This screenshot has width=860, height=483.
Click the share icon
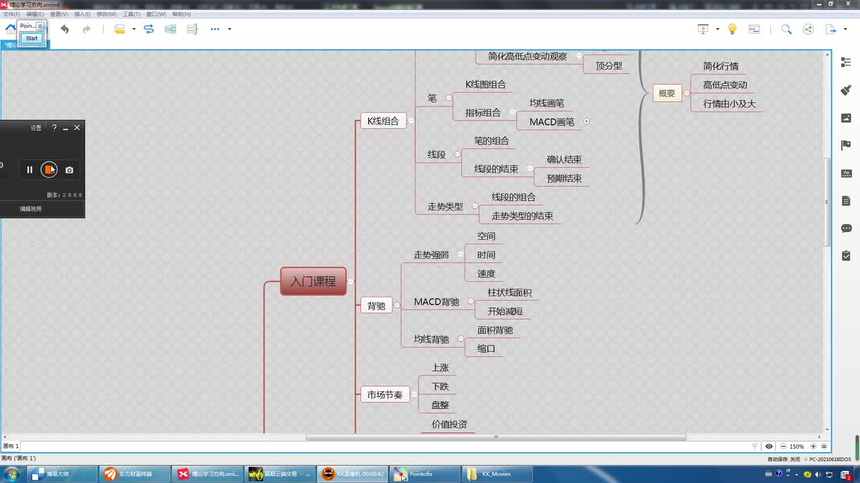[x=808, y=29]
